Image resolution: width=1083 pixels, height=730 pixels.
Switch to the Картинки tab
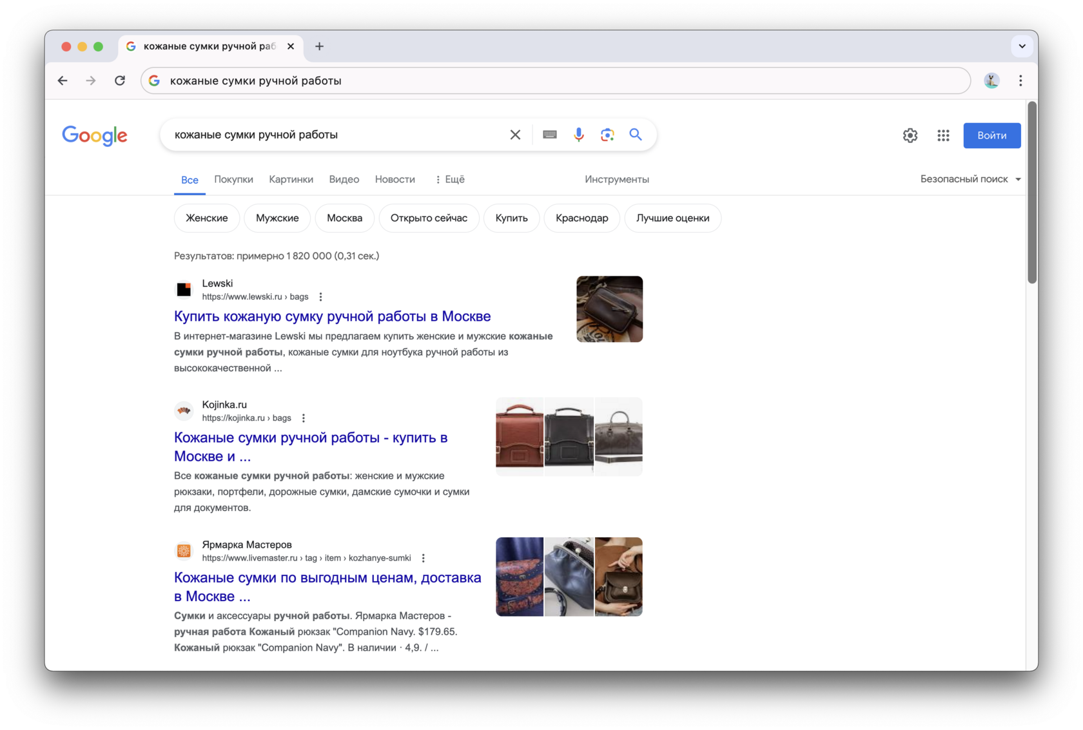click(x=291, y=179)
